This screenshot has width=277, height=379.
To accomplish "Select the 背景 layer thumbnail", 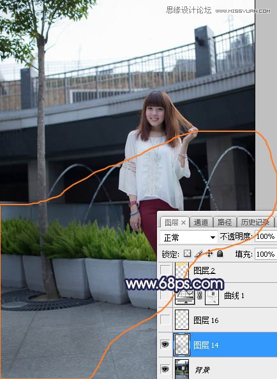I will (x=182, y=369).
